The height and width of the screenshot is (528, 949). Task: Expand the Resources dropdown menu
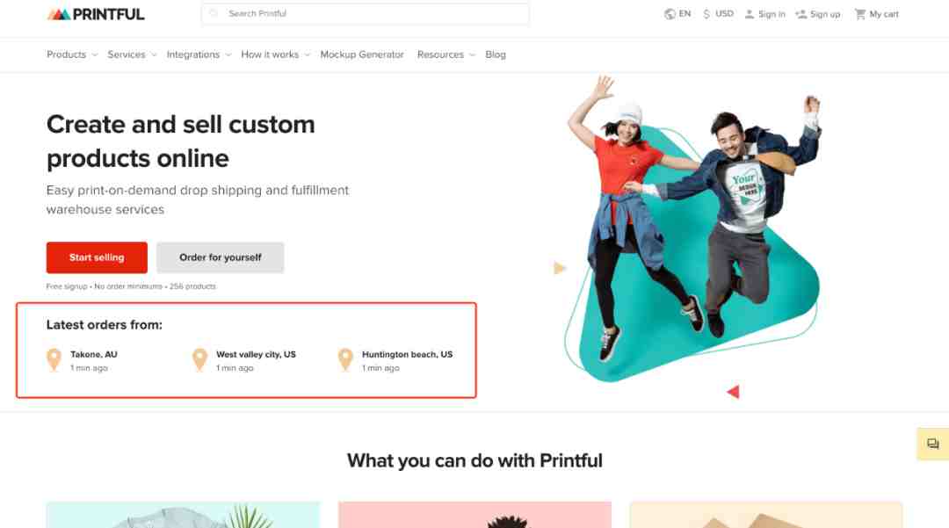click(446, 54)
